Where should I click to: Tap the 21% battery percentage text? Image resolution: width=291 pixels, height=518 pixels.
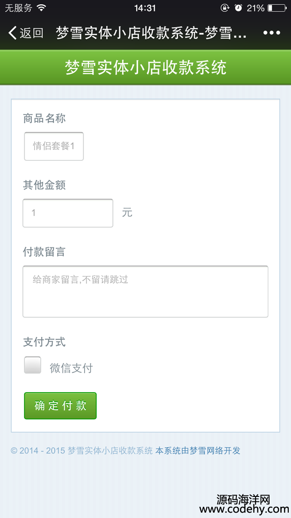[255, 8]
